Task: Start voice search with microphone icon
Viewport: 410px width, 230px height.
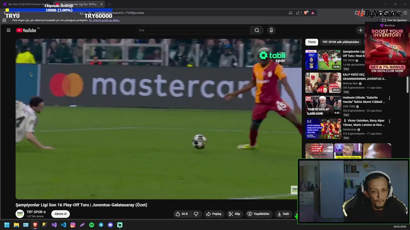Action: click(x=271, y=30)
